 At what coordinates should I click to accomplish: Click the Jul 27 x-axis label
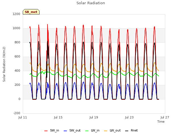[165, 117]
